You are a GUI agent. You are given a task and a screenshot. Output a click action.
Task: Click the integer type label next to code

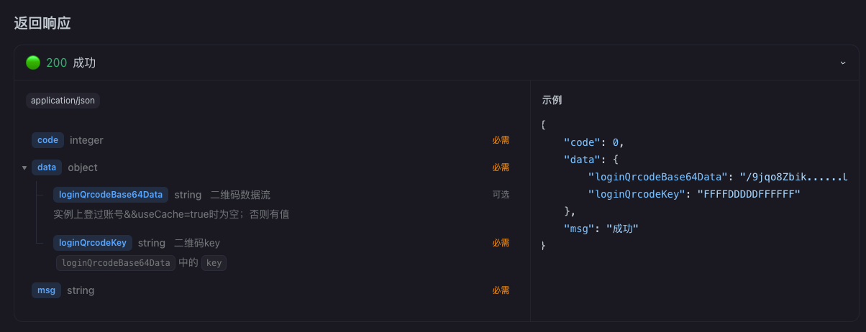point(86,140)
